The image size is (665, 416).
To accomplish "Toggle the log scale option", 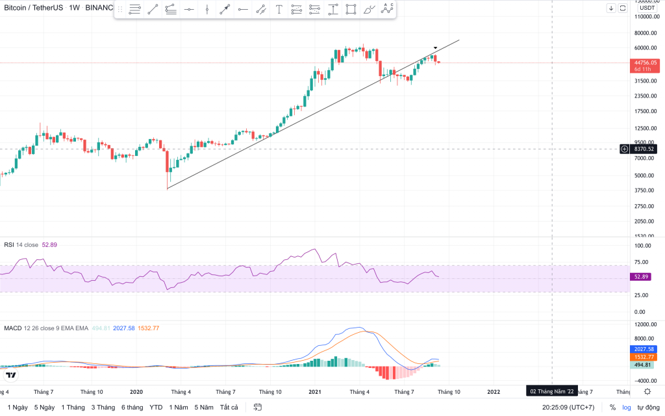I will coord(626,408).
